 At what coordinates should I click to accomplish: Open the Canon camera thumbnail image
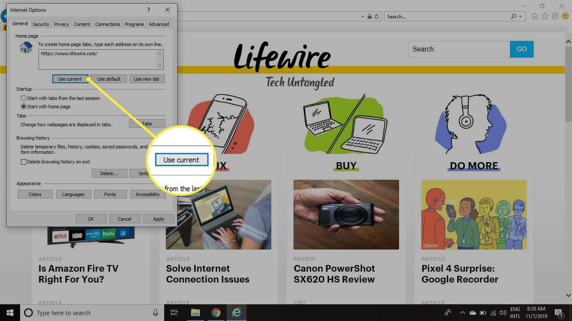(346, 214)
